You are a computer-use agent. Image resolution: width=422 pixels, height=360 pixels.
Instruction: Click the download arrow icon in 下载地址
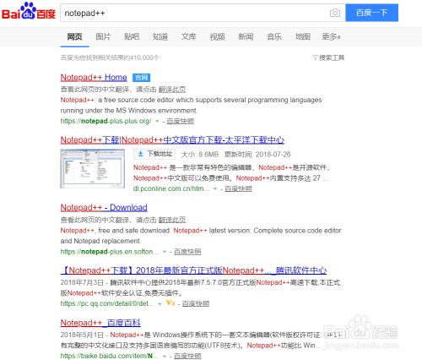coord(140,154)
